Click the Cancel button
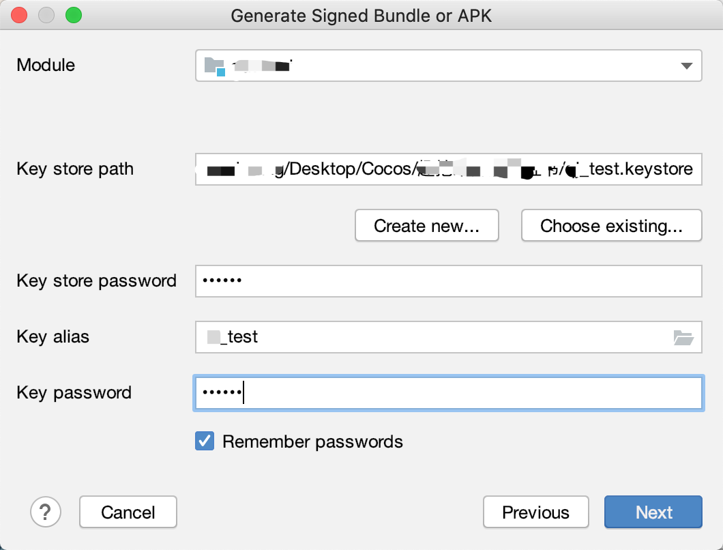 point(128,512)
